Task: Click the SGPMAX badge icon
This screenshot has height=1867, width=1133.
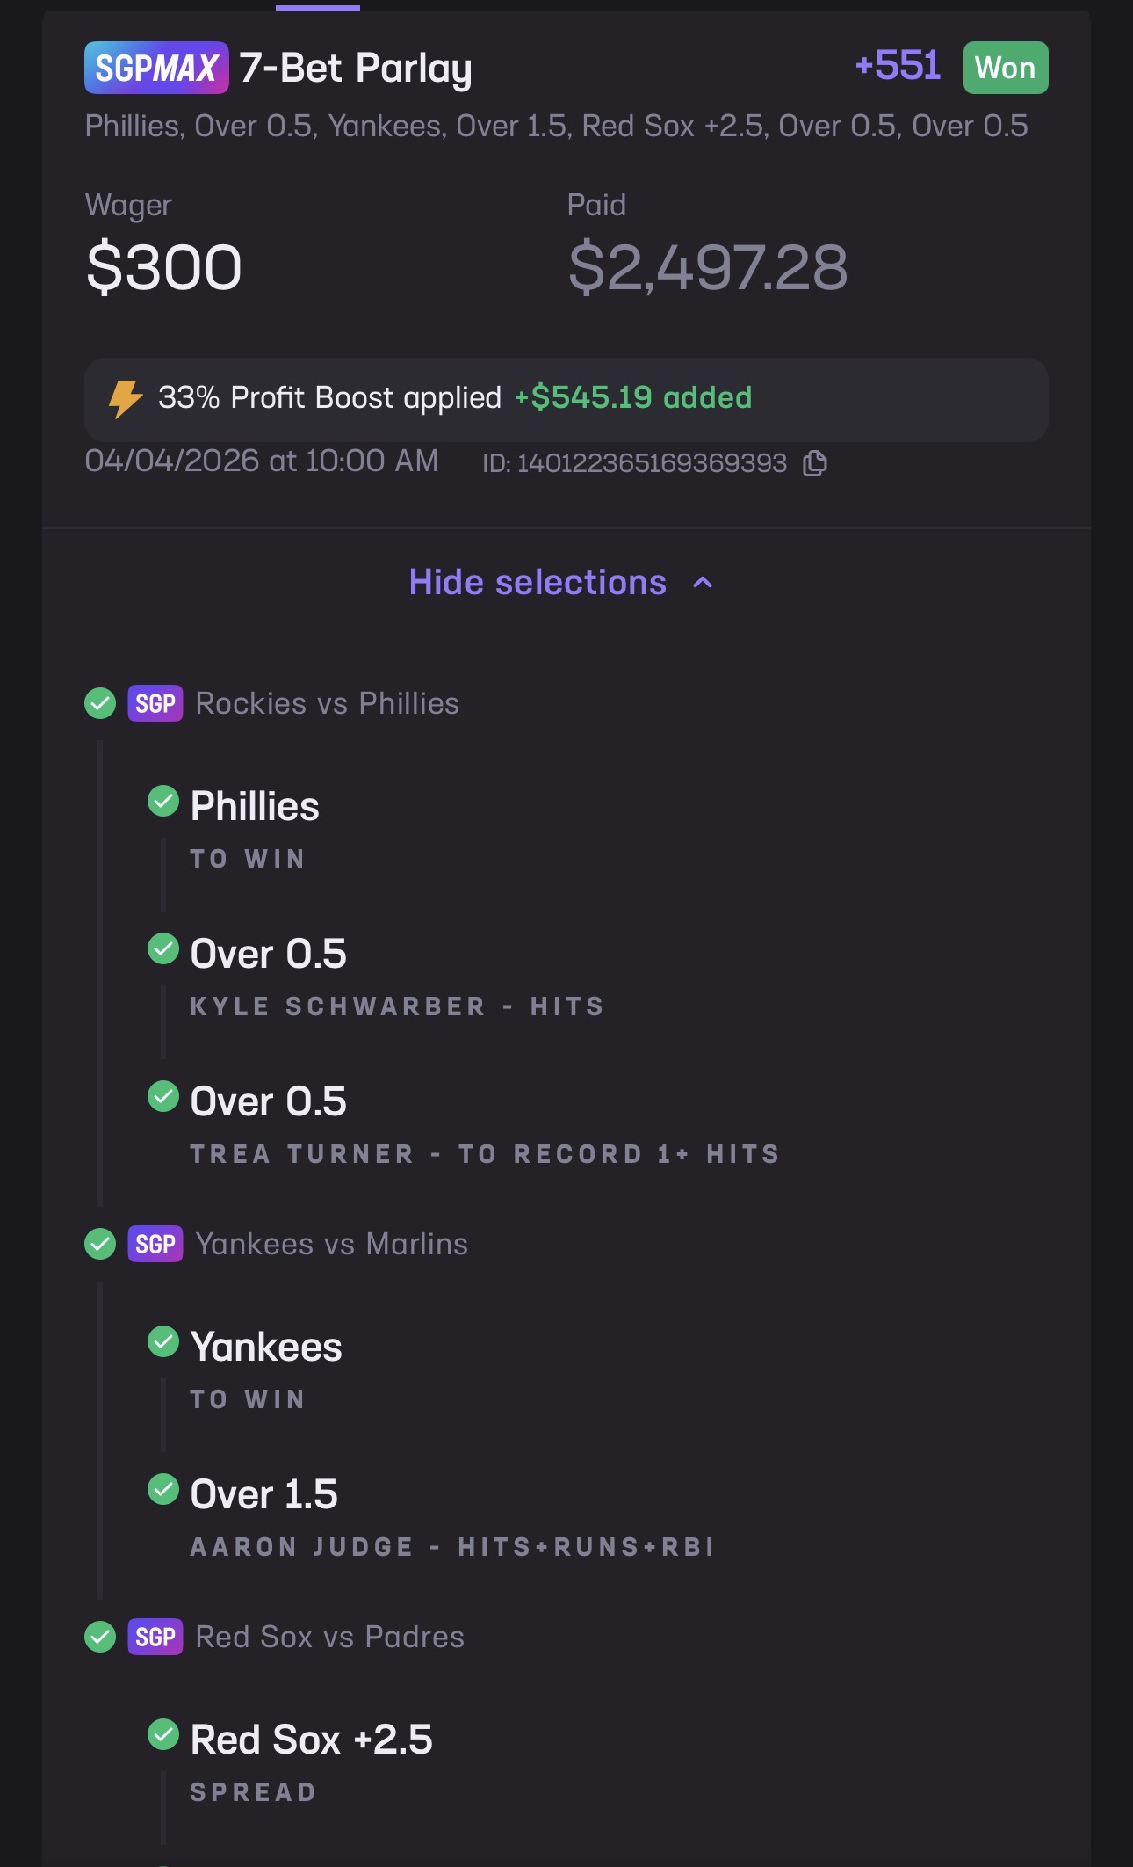Action: click(156, 68)
